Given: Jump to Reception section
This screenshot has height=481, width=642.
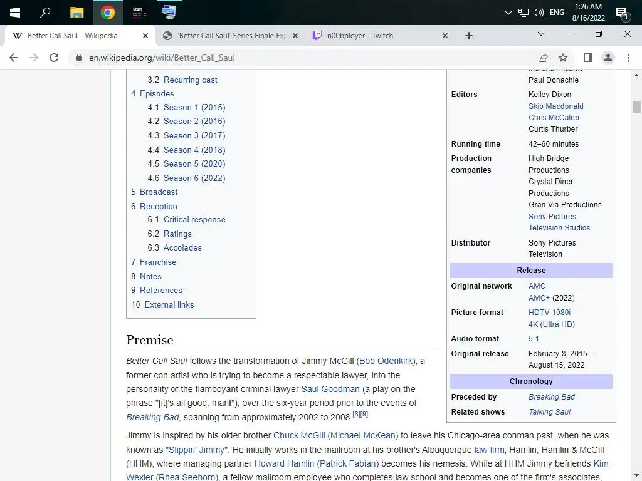Looking at the screenshot, I should pos(159,207).
